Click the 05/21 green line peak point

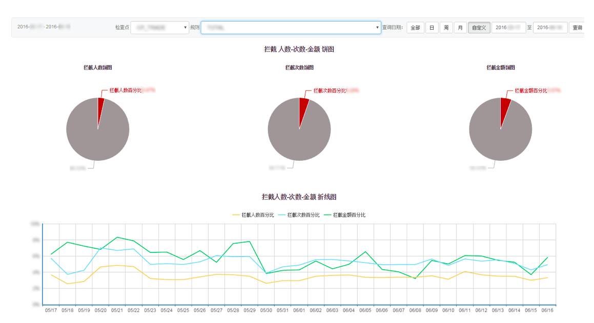(x=117, y=237)
